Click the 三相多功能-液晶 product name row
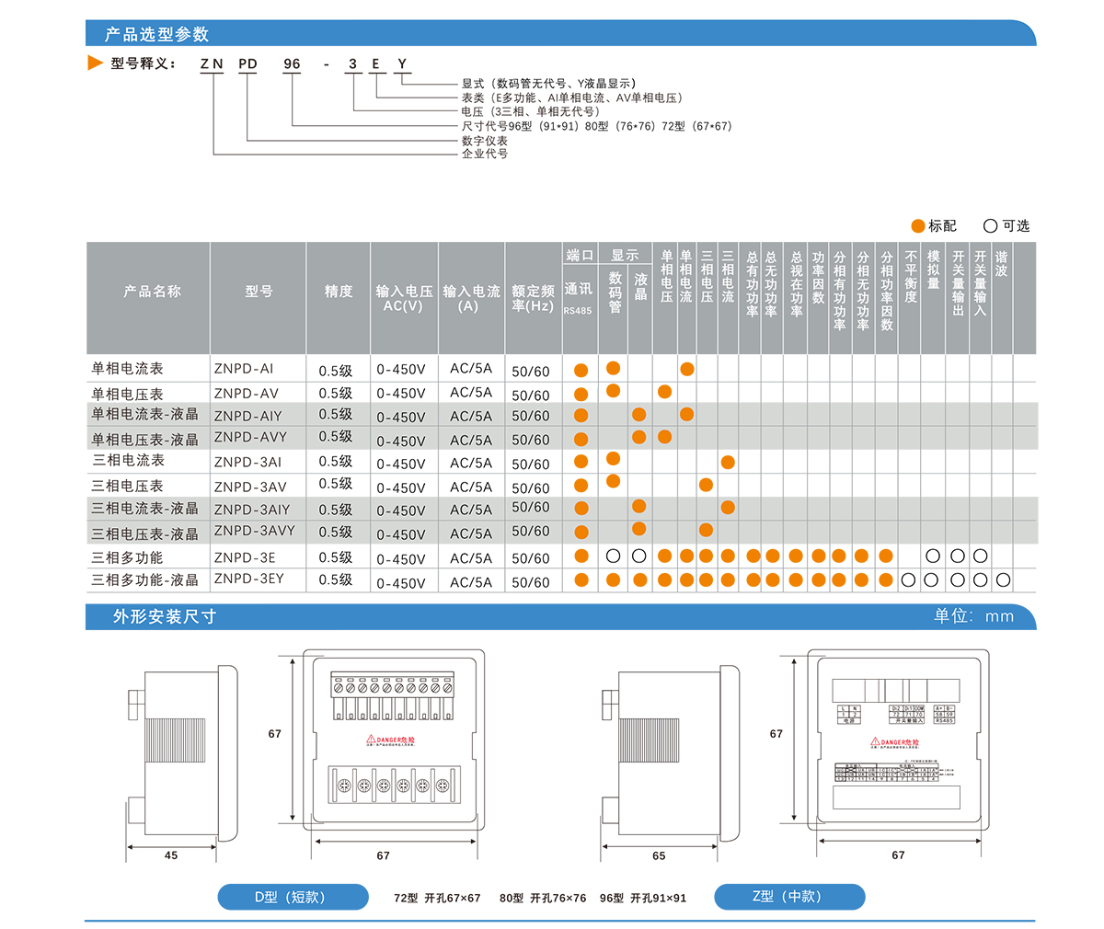This screenshot has width=1104, height=929. point(145,580)
